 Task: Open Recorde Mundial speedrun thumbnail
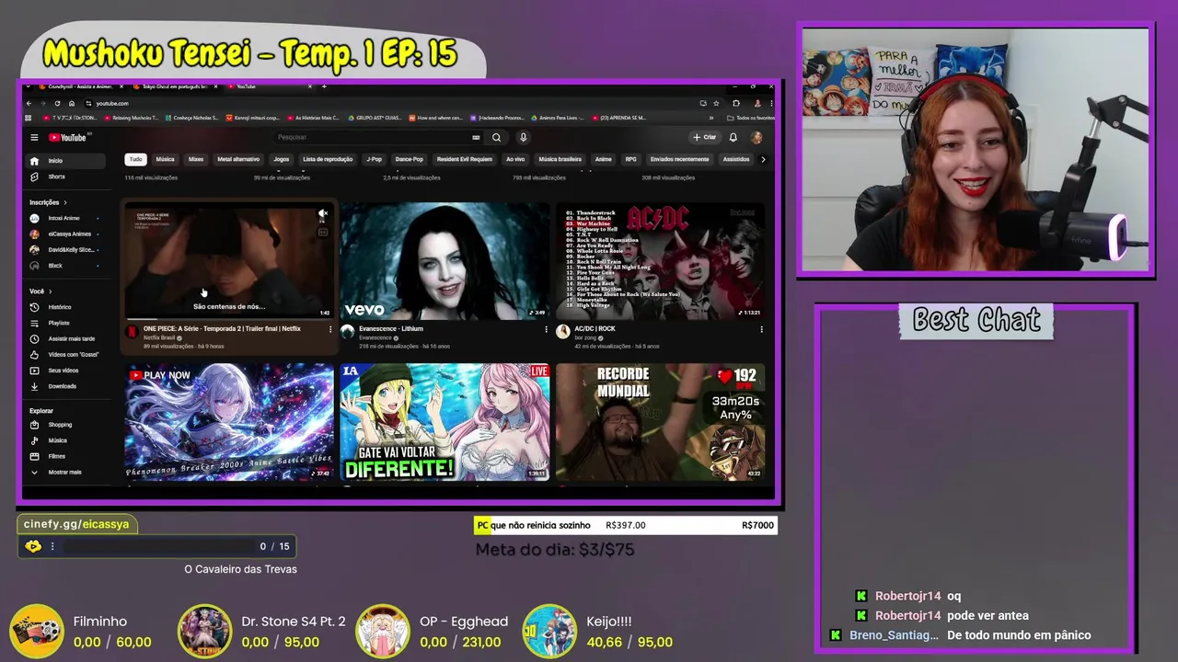click(660, 422)
